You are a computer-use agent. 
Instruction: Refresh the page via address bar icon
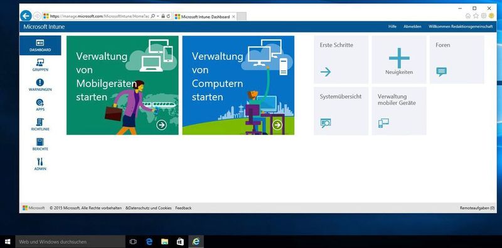click(168, 16)
